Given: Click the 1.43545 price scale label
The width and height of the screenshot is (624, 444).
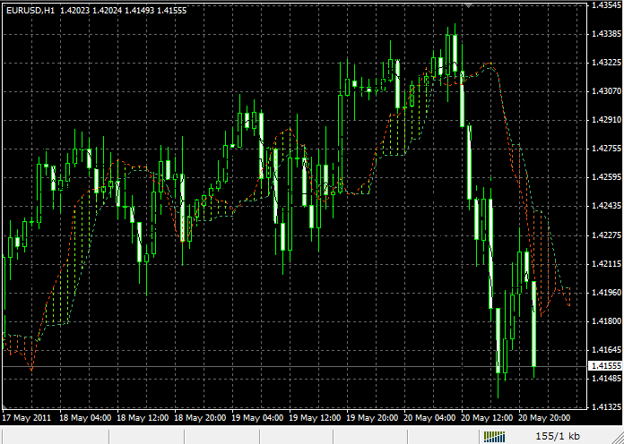Looking at the screenshot, I should (606, 5).
